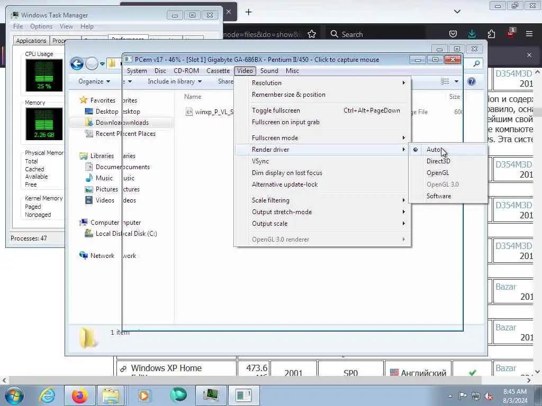Click the Explorer search magnifier icon
Screen dimensions: 542x406
pos(476,63)
